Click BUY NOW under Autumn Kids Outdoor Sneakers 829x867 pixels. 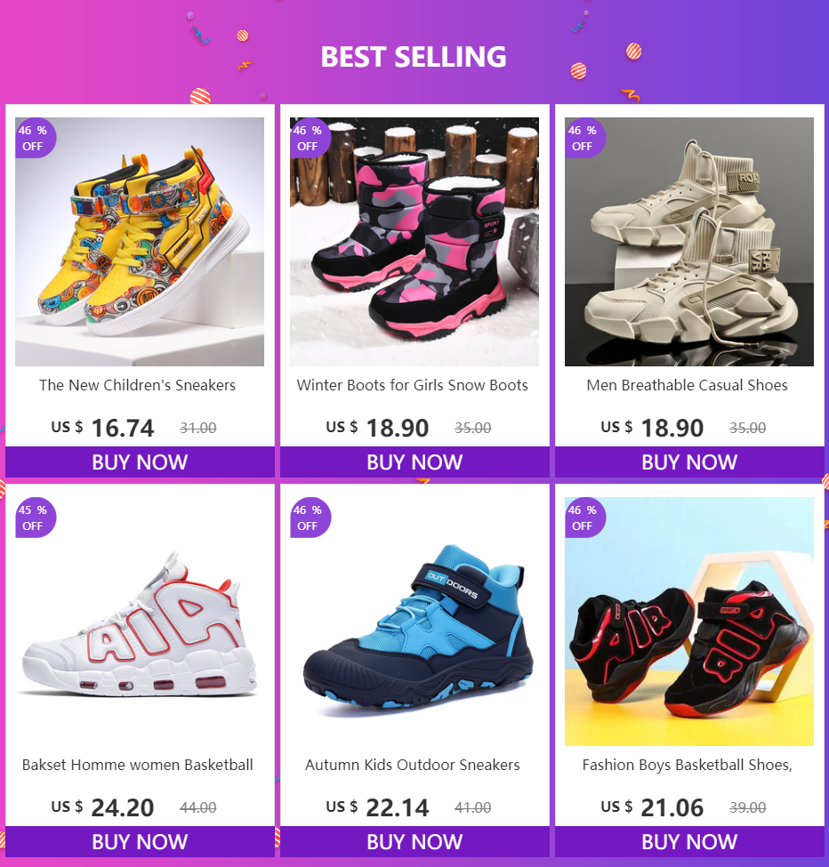414,841
